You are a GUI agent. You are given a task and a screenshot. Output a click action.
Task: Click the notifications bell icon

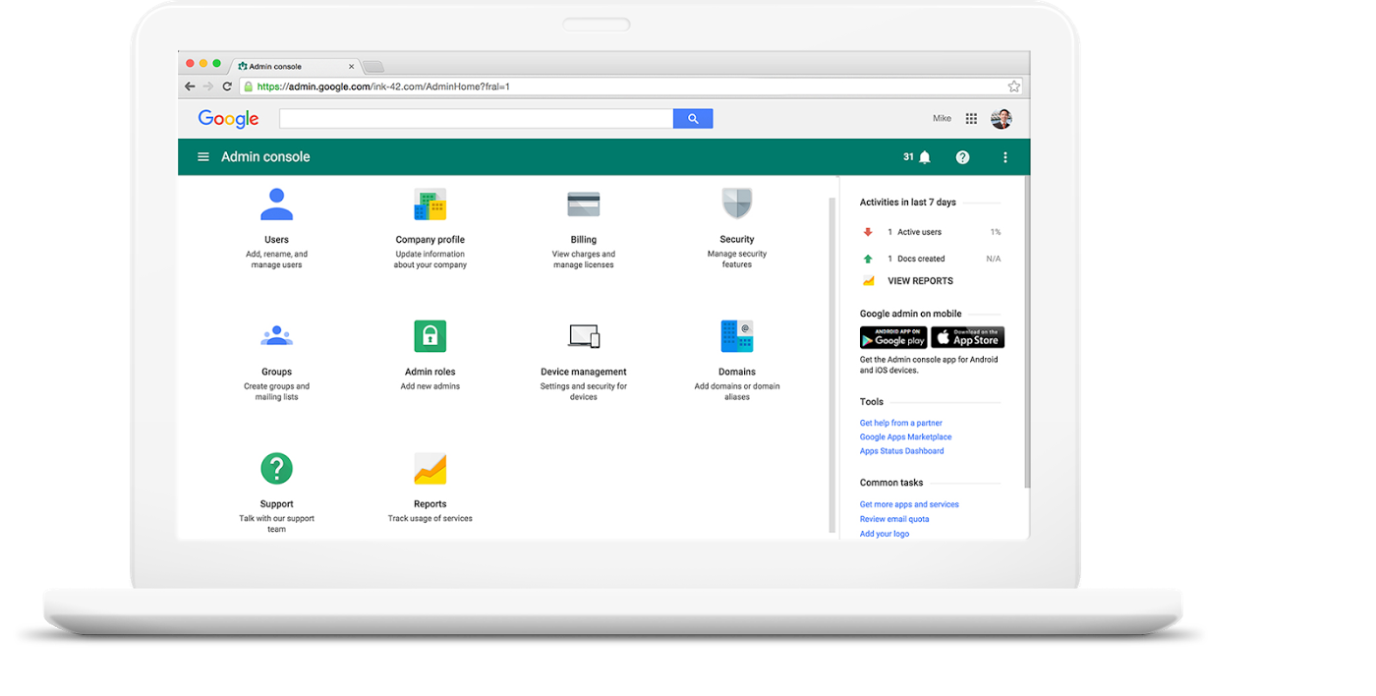click(x=924, y=157)
